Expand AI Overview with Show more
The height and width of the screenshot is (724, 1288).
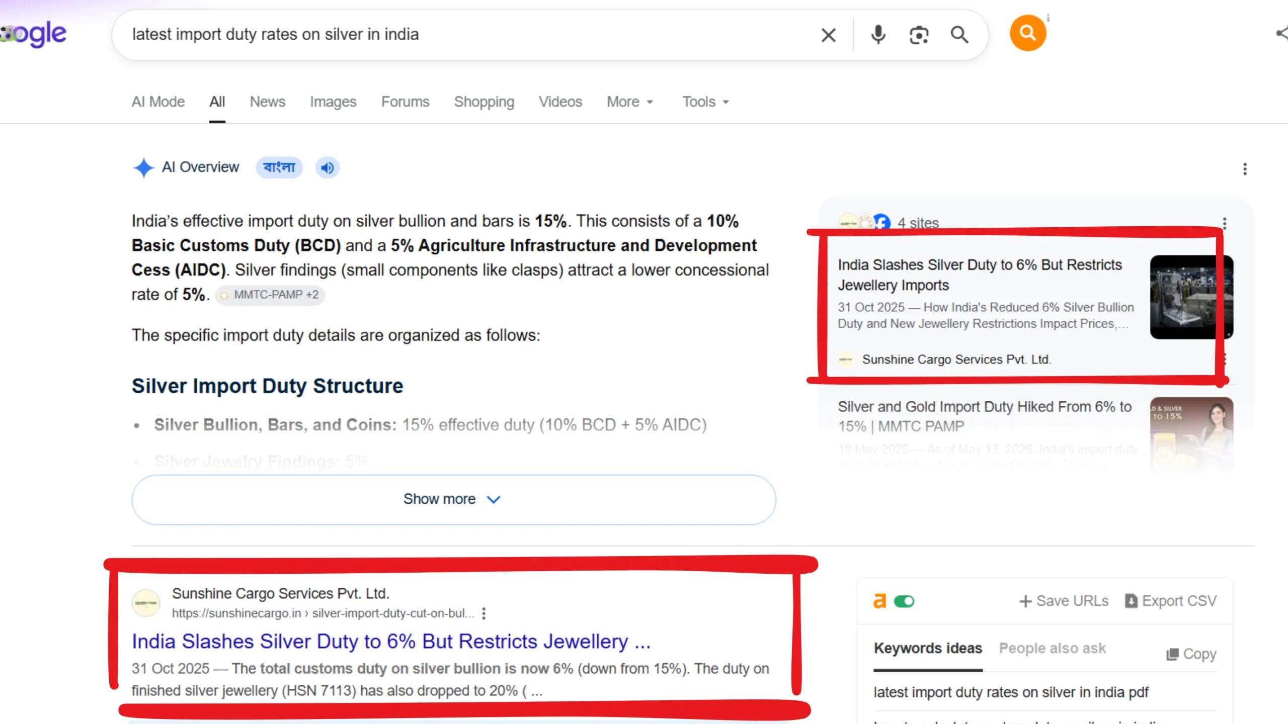coord(454,500)
